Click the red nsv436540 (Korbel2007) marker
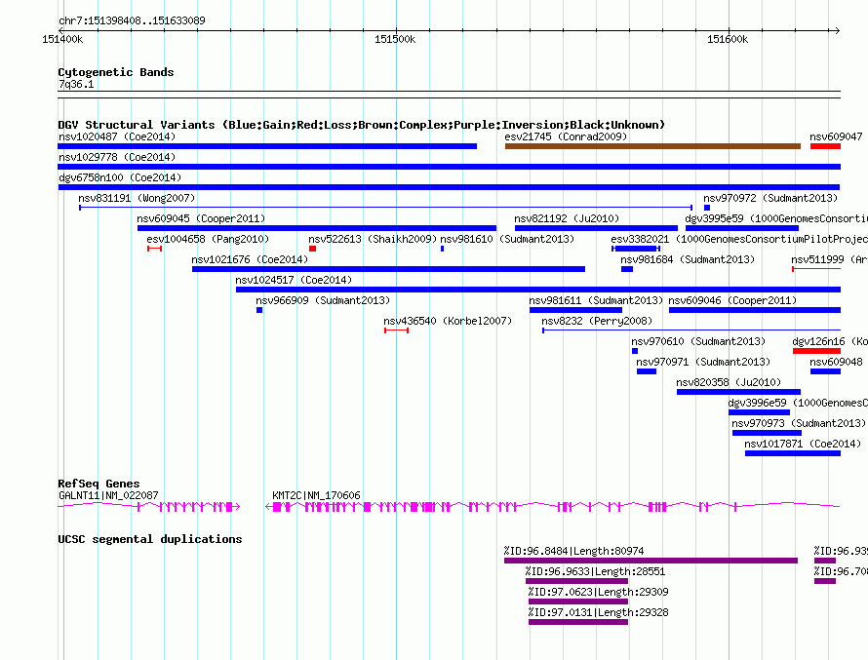The height and width of the screenshot is (660, 868). click(396, 330)
